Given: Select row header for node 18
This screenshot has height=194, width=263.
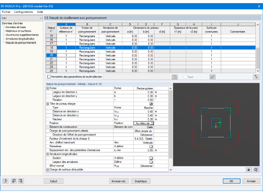Looking at the screenshot, I should click(x=51, y=48).
